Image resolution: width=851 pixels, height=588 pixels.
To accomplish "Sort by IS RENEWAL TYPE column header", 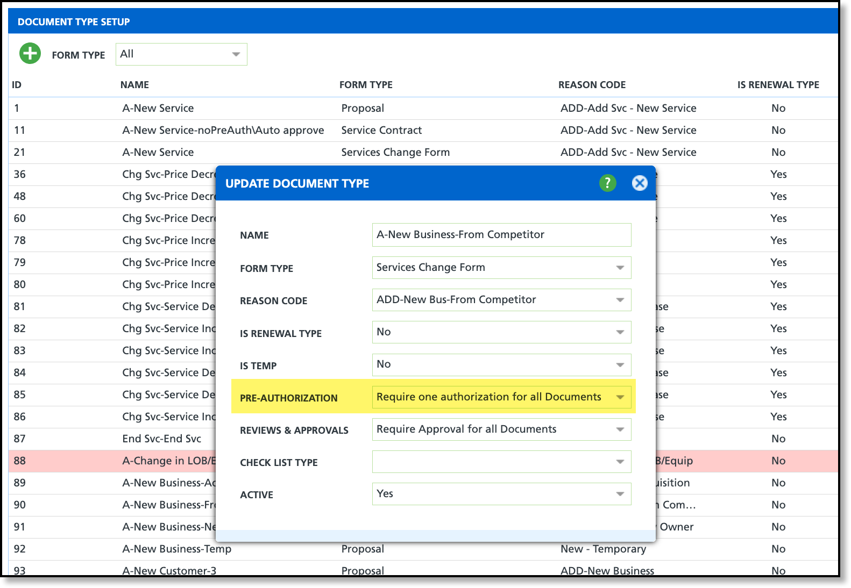I will pyautogui.click(x=778, y=85).
